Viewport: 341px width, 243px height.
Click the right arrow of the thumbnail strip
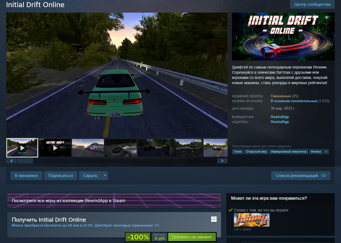click(x=222, y=161)
